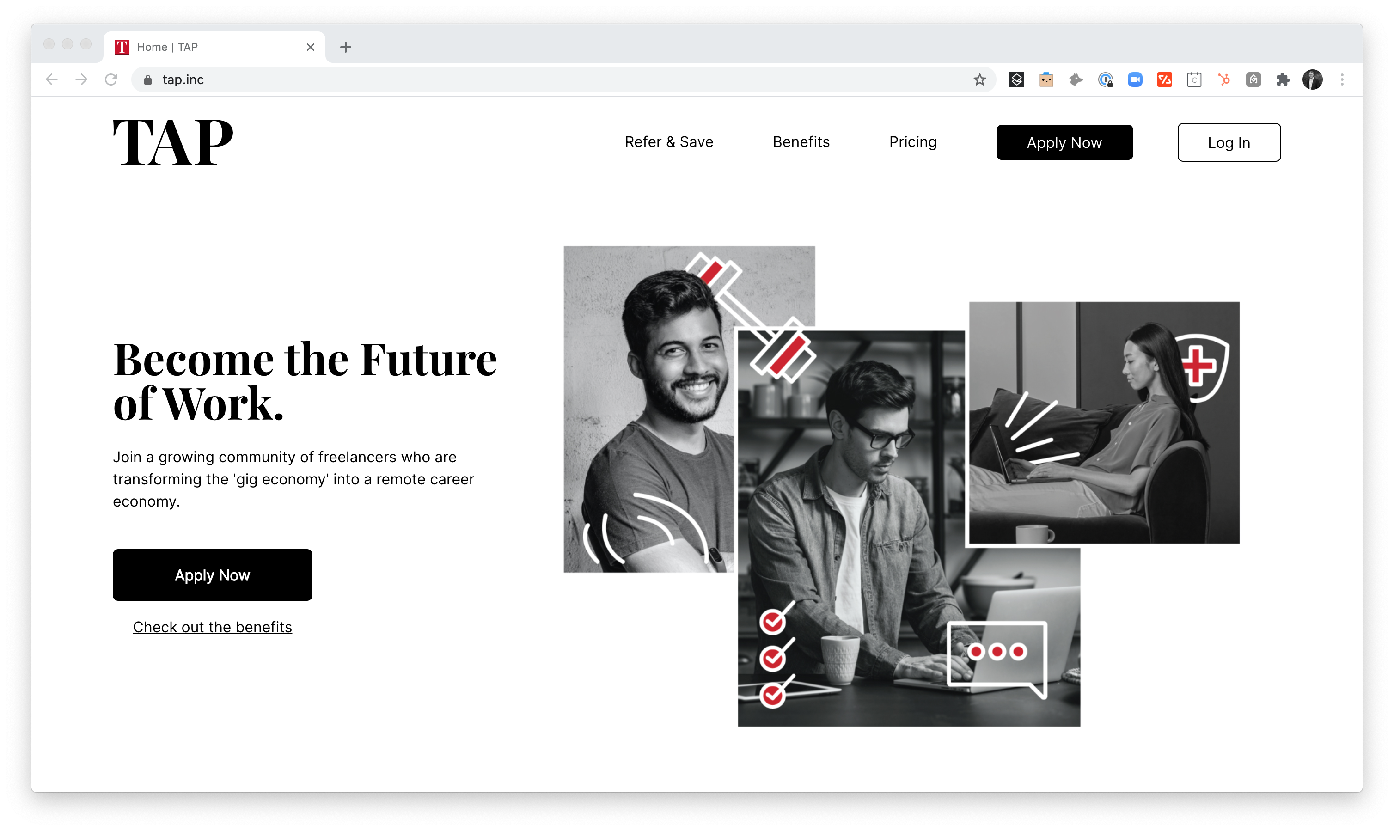Click the hero Apply Now button
The image size is (1394, 831).
(x=212, y=575)
